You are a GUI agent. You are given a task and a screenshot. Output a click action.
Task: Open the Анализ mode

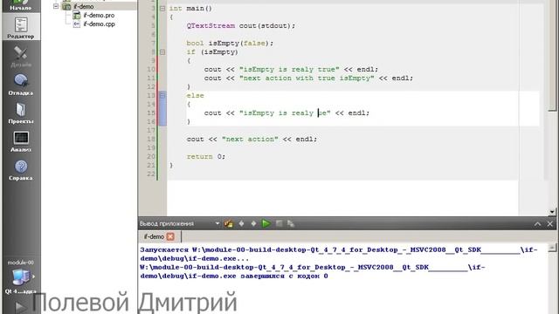pyautogui.click(x=21, y=141)
